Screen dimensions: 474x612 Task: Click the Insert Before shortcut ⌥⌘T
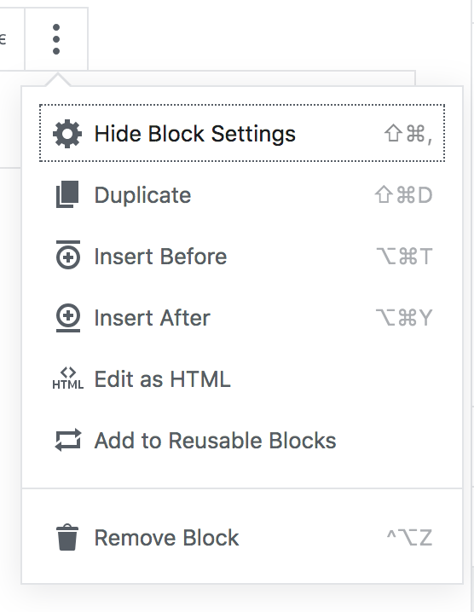[x=404, y=256]
